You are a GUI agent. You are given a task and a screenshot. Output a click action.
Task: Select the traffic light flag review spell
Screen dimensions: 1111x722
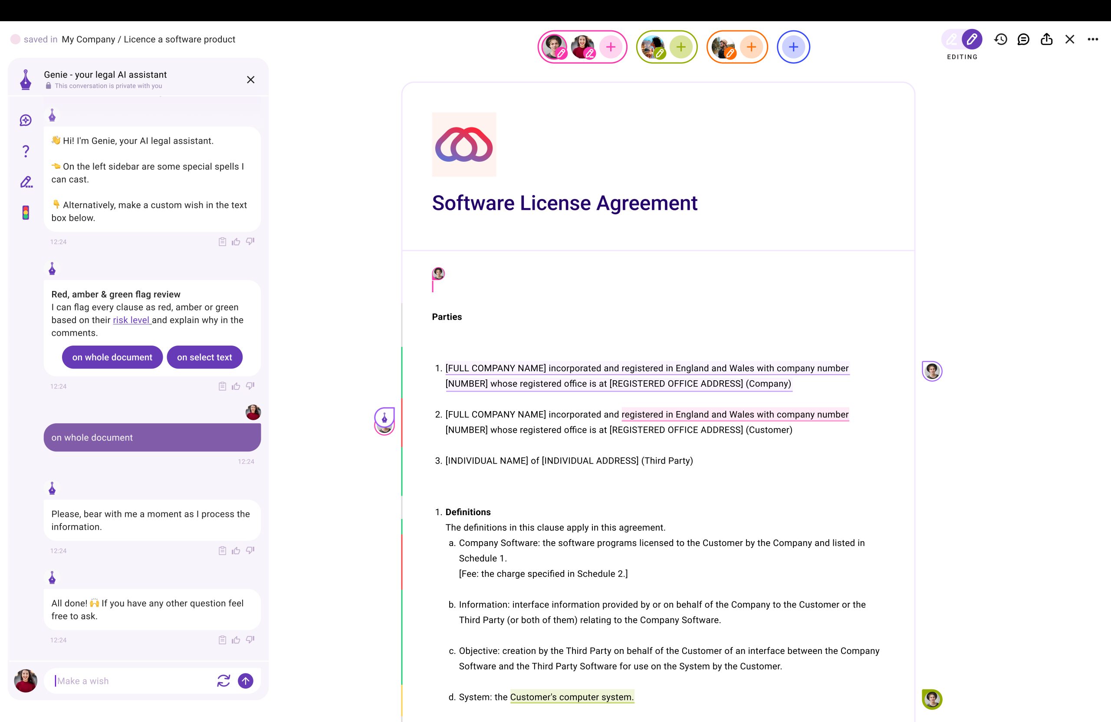26,212
